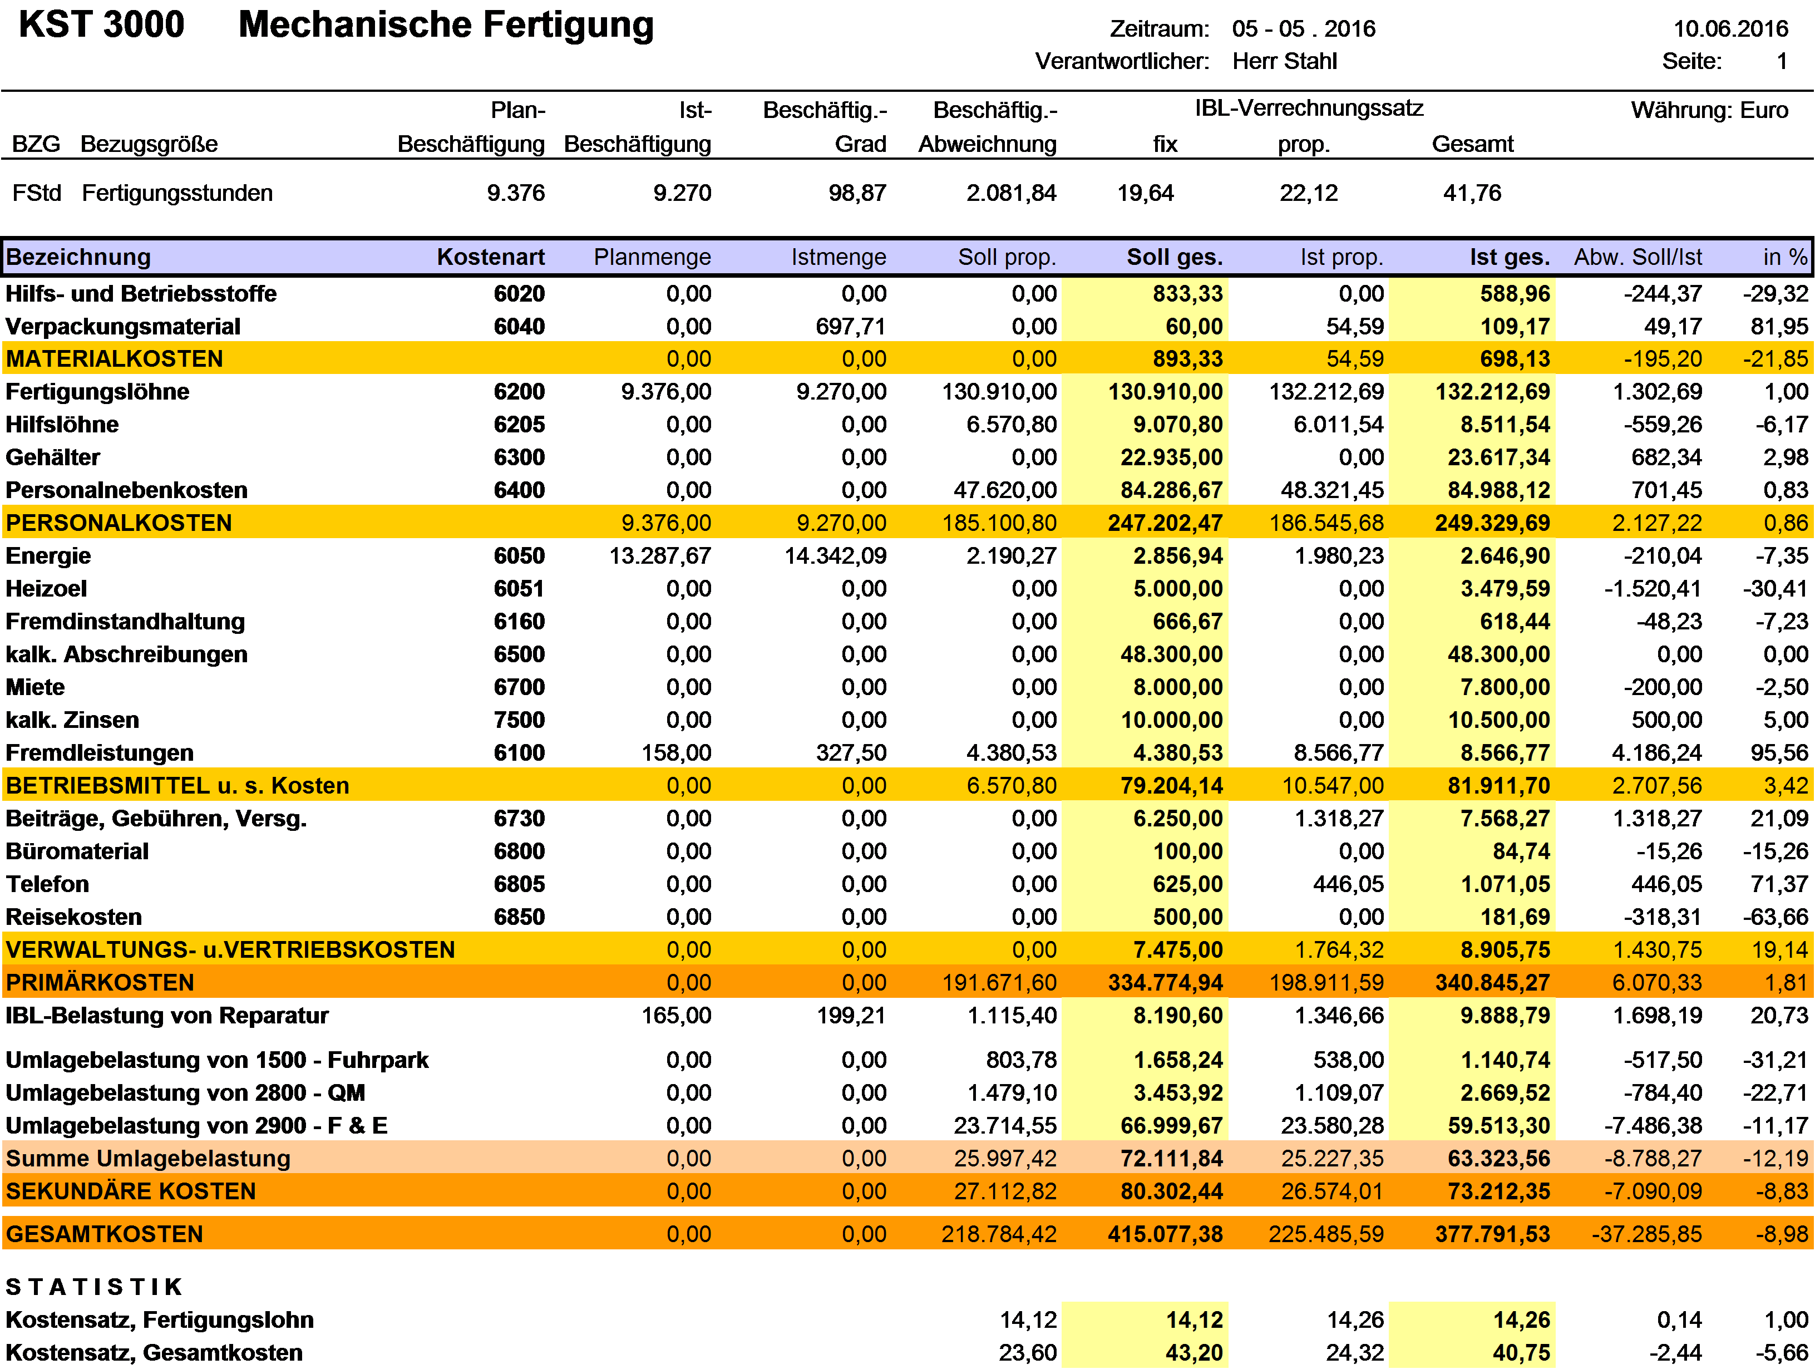Select the Plan-Beschäftigung value '9.376'
The height and width of the screenshot is (1369, 1815).
pos(515,193)
